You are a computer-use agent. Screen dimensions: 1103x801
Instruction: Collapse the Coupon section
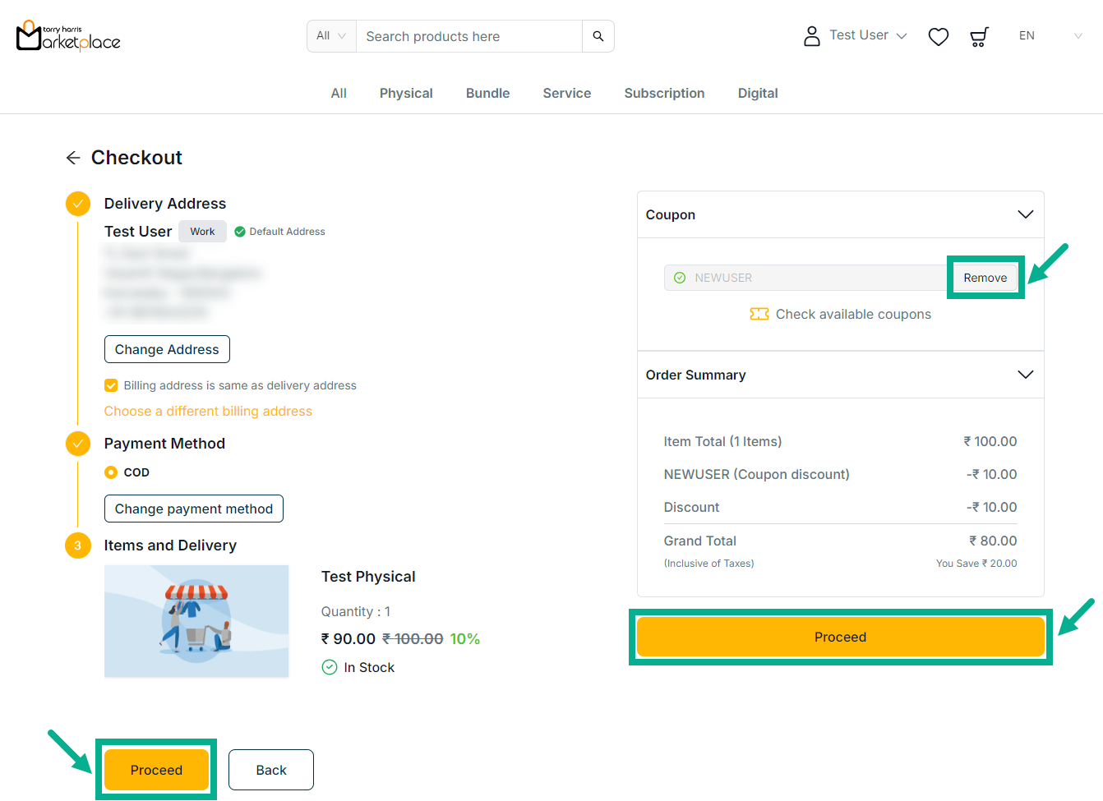tap(1025, 214)
